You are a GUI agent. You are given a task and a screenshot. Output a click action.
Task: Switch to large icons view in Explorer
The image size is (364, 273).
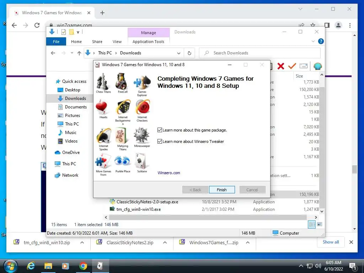(320, 224)
